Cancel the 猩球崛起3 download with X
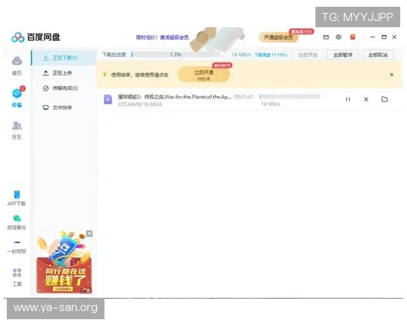This screenshot has width=407, height=326. (366, 99)
